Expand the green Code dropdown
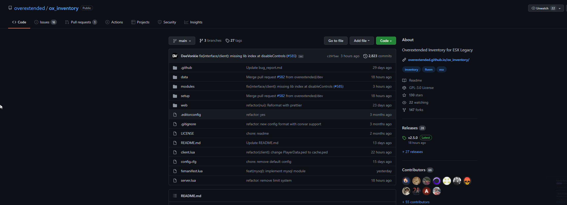 pos(386,41)
